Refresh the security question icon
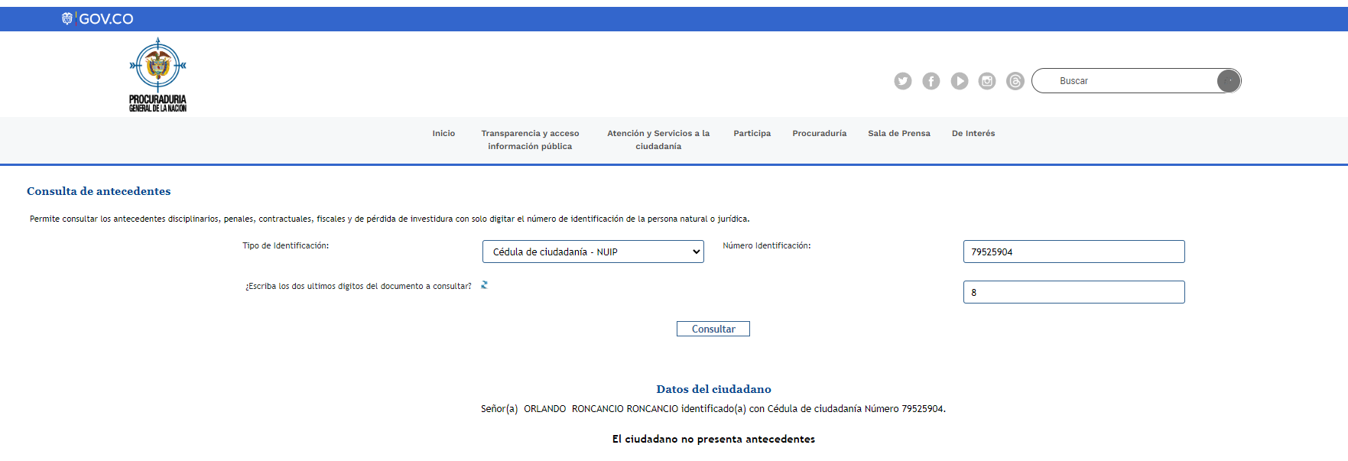Viewport: 1348px width, 461px height. (484, 285)
